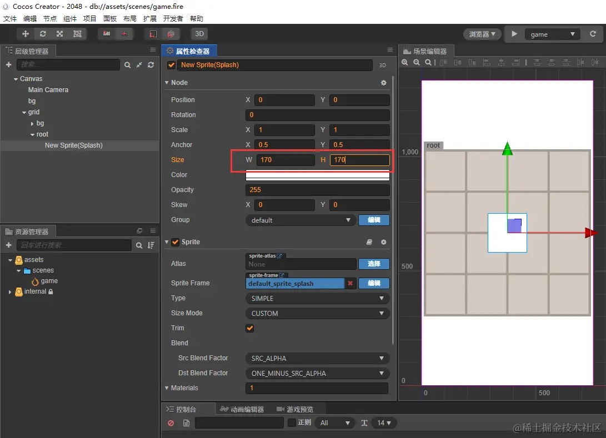This screenshot has height=438, width=606.
Task: Click the Group 编辑 button
Action: pyautogui.click(x=374, y=220)
